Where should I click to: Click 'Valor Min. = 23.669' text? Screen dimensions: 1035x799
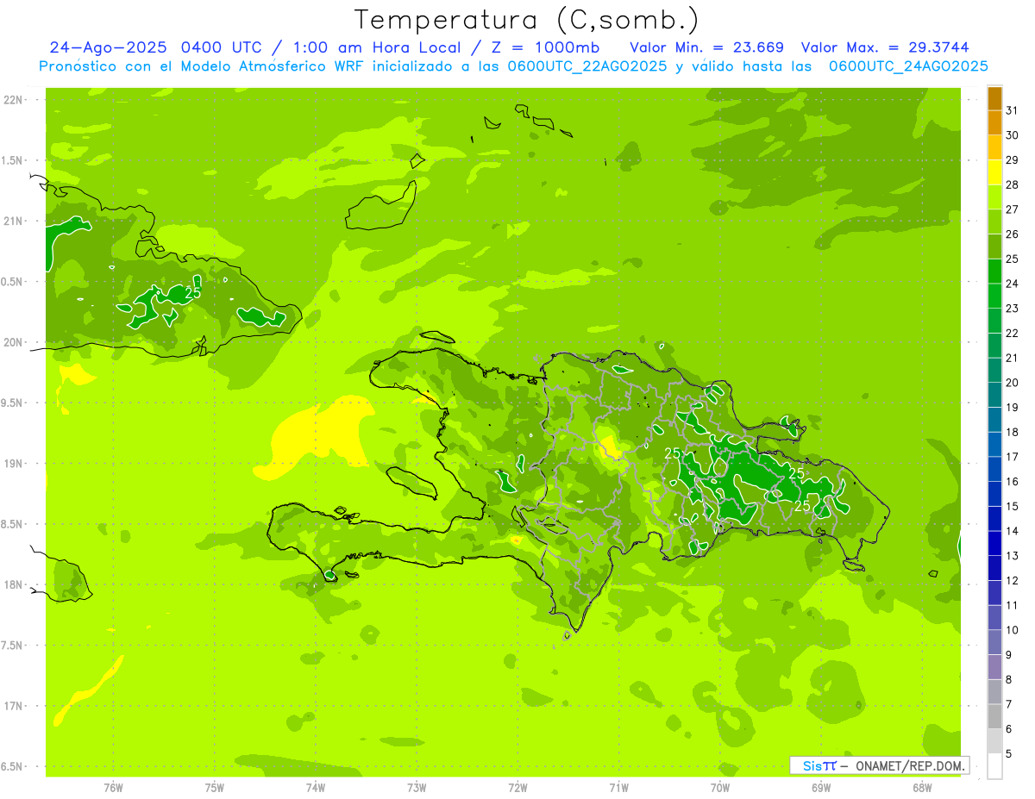tap(707, 47)
